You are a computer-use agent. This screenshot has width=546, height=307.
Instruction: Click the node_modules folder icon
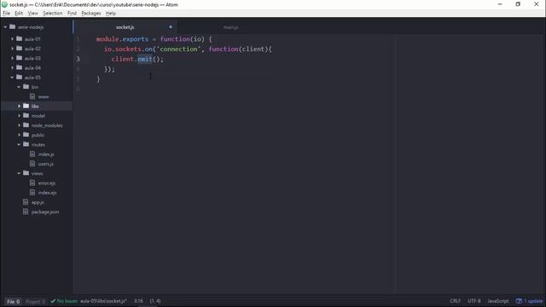click(x=26, y=125)
